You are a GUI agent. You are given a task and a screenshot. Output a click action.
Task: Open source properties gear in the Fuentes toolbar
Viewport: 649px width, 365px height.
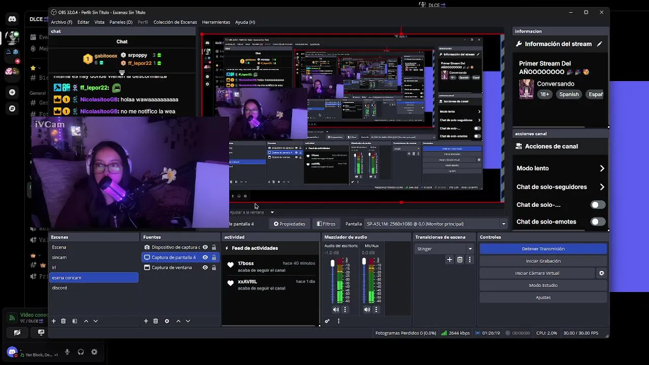pyautogui.click(x=167, y=321)
